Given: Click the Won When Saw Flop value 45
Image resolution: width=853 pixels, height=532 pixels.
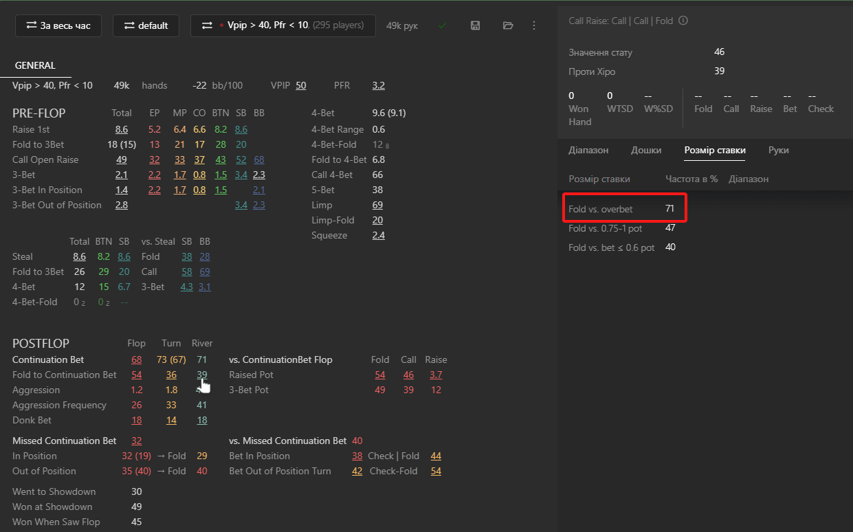Looking at the screenshot, I should [x=137, y=522].
